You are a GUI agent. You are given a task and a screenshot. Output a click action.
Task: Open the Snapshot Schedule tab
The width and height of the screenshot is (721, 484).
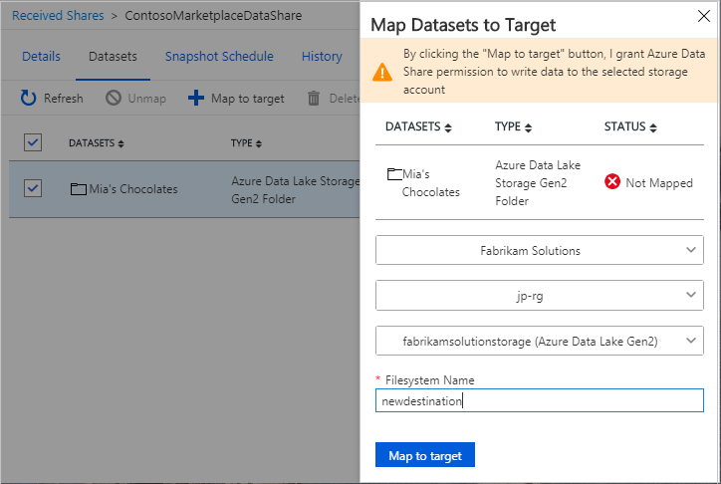point(219,56)
